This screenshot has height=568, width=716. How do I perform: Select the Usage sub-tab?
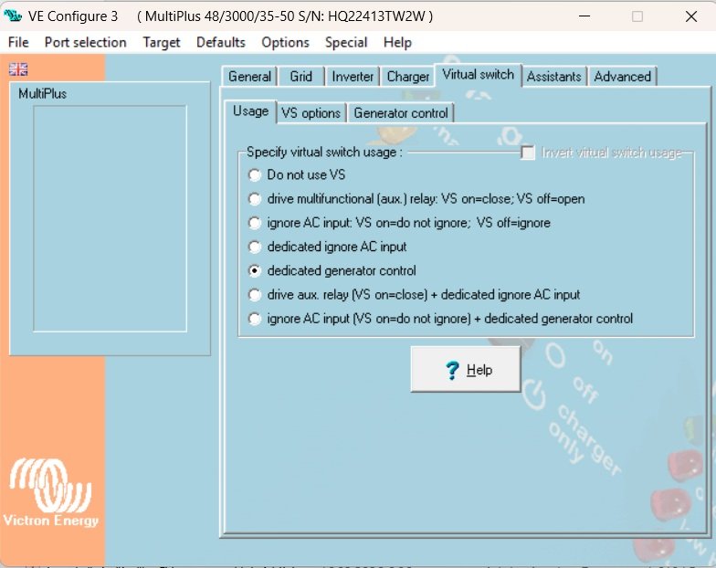(x=250, y=111)
